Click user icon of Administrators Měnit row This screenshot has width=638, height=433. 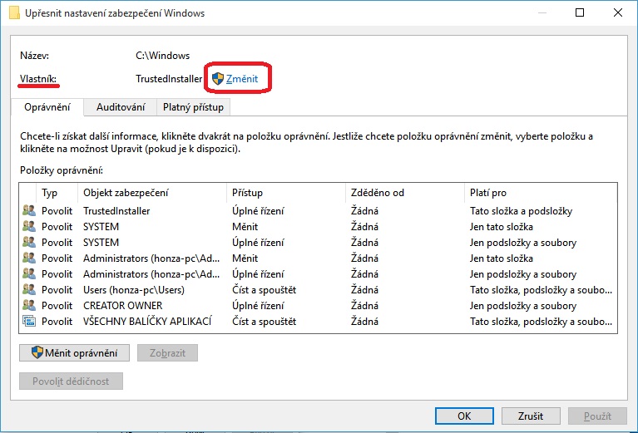click(x=29, y=258)
